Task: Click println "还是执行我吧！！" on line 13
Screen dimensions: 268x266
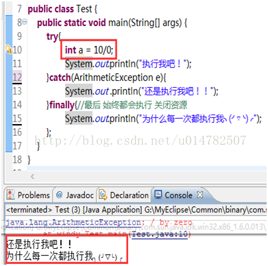Action: click(142, 91)
